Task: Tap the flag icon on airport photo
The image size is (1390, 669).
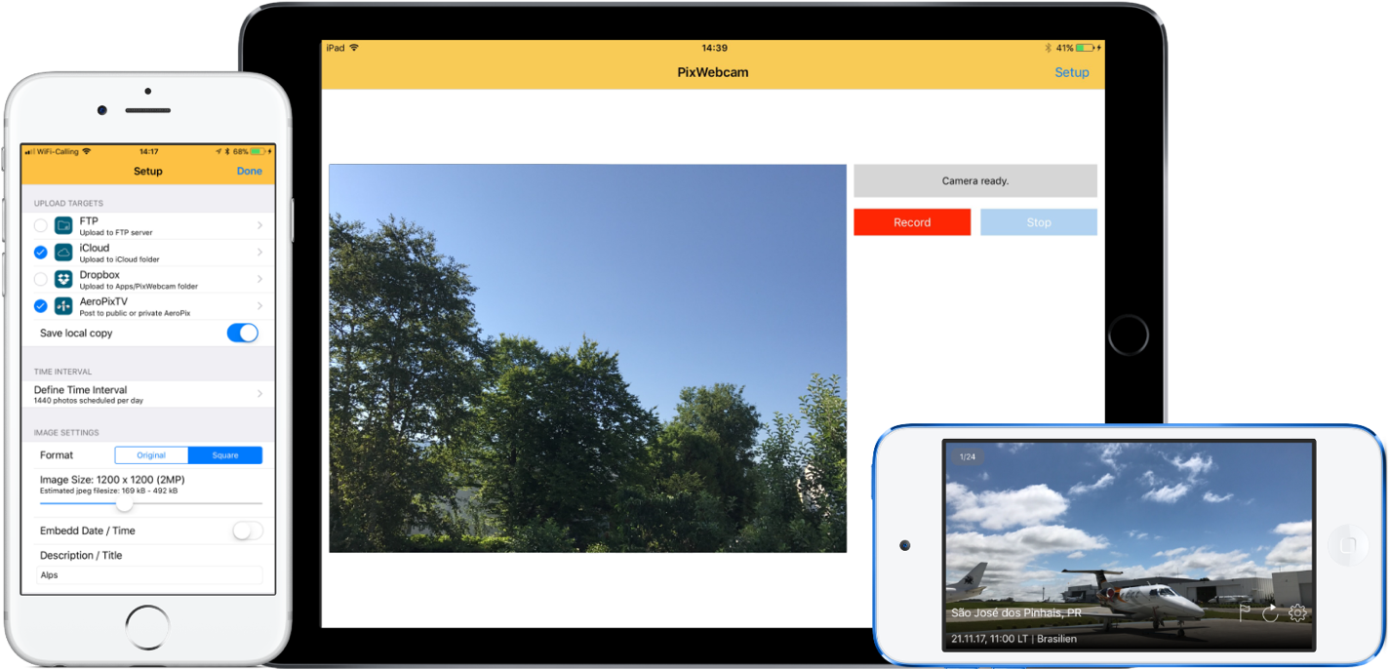Action: (1245, 612)
